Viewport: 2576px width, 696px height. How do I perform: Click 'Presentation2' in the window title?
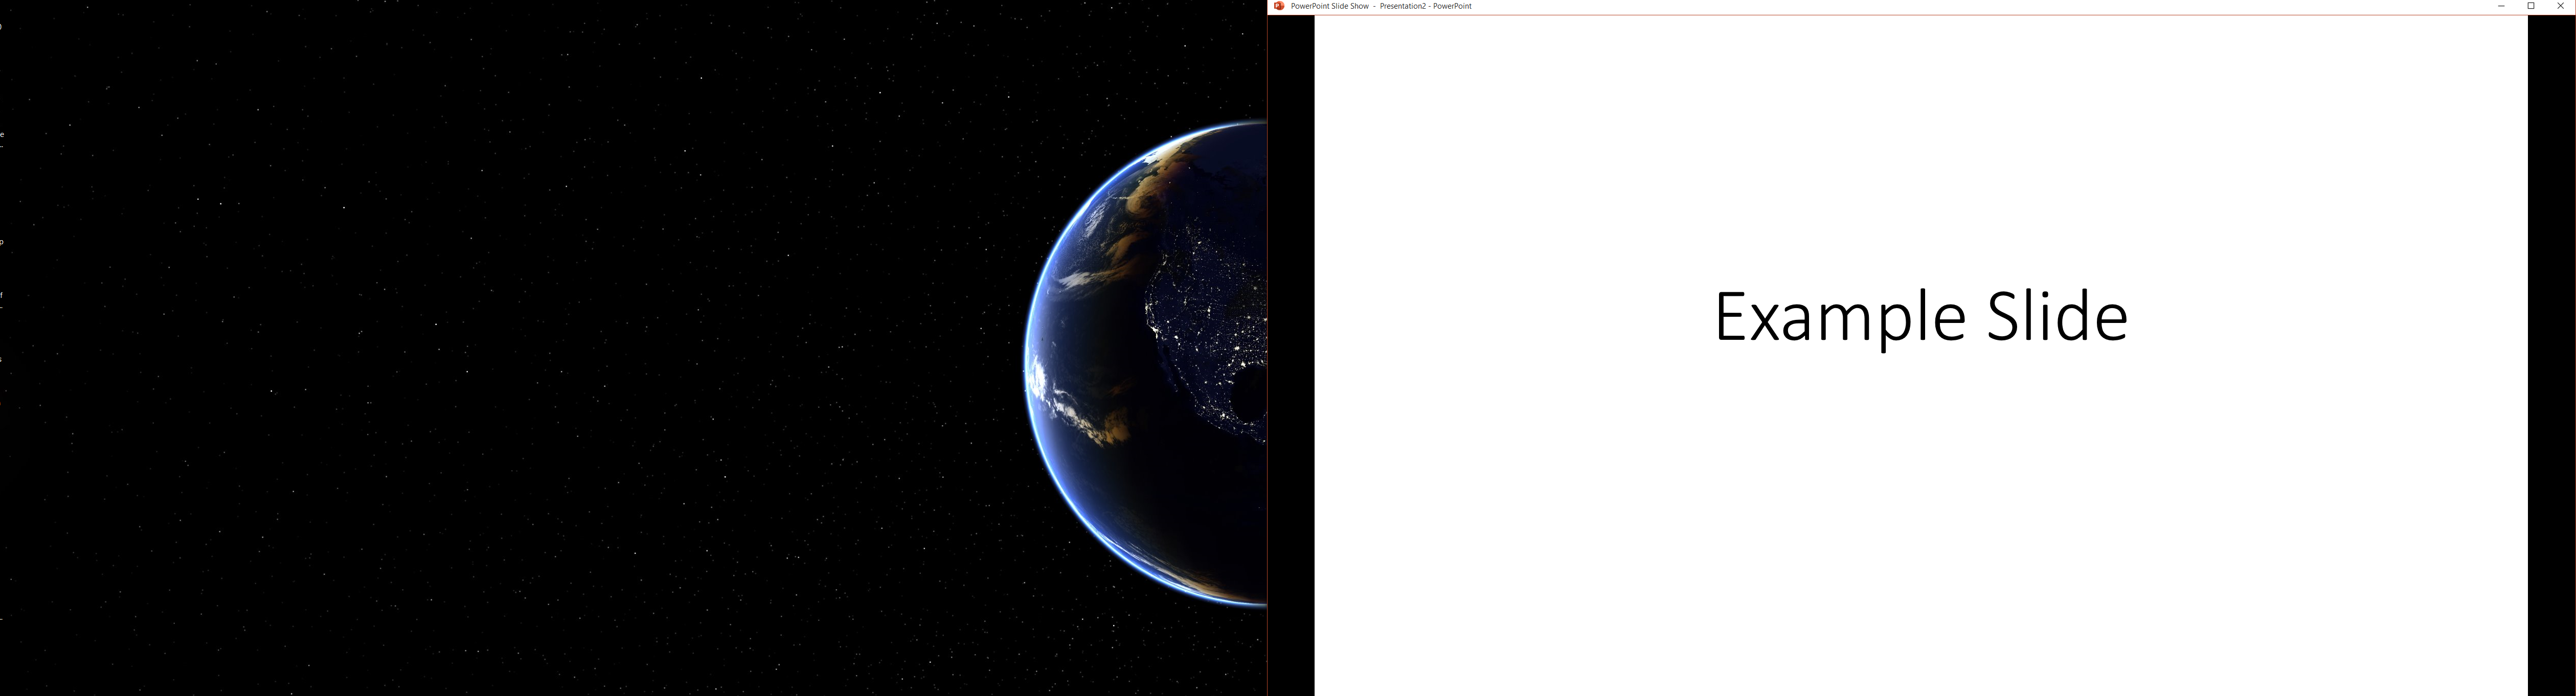coord(1402,6)
